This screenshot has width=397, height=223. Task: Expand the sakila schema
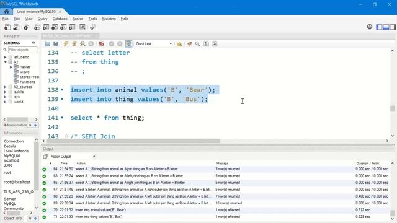(5, 92)
